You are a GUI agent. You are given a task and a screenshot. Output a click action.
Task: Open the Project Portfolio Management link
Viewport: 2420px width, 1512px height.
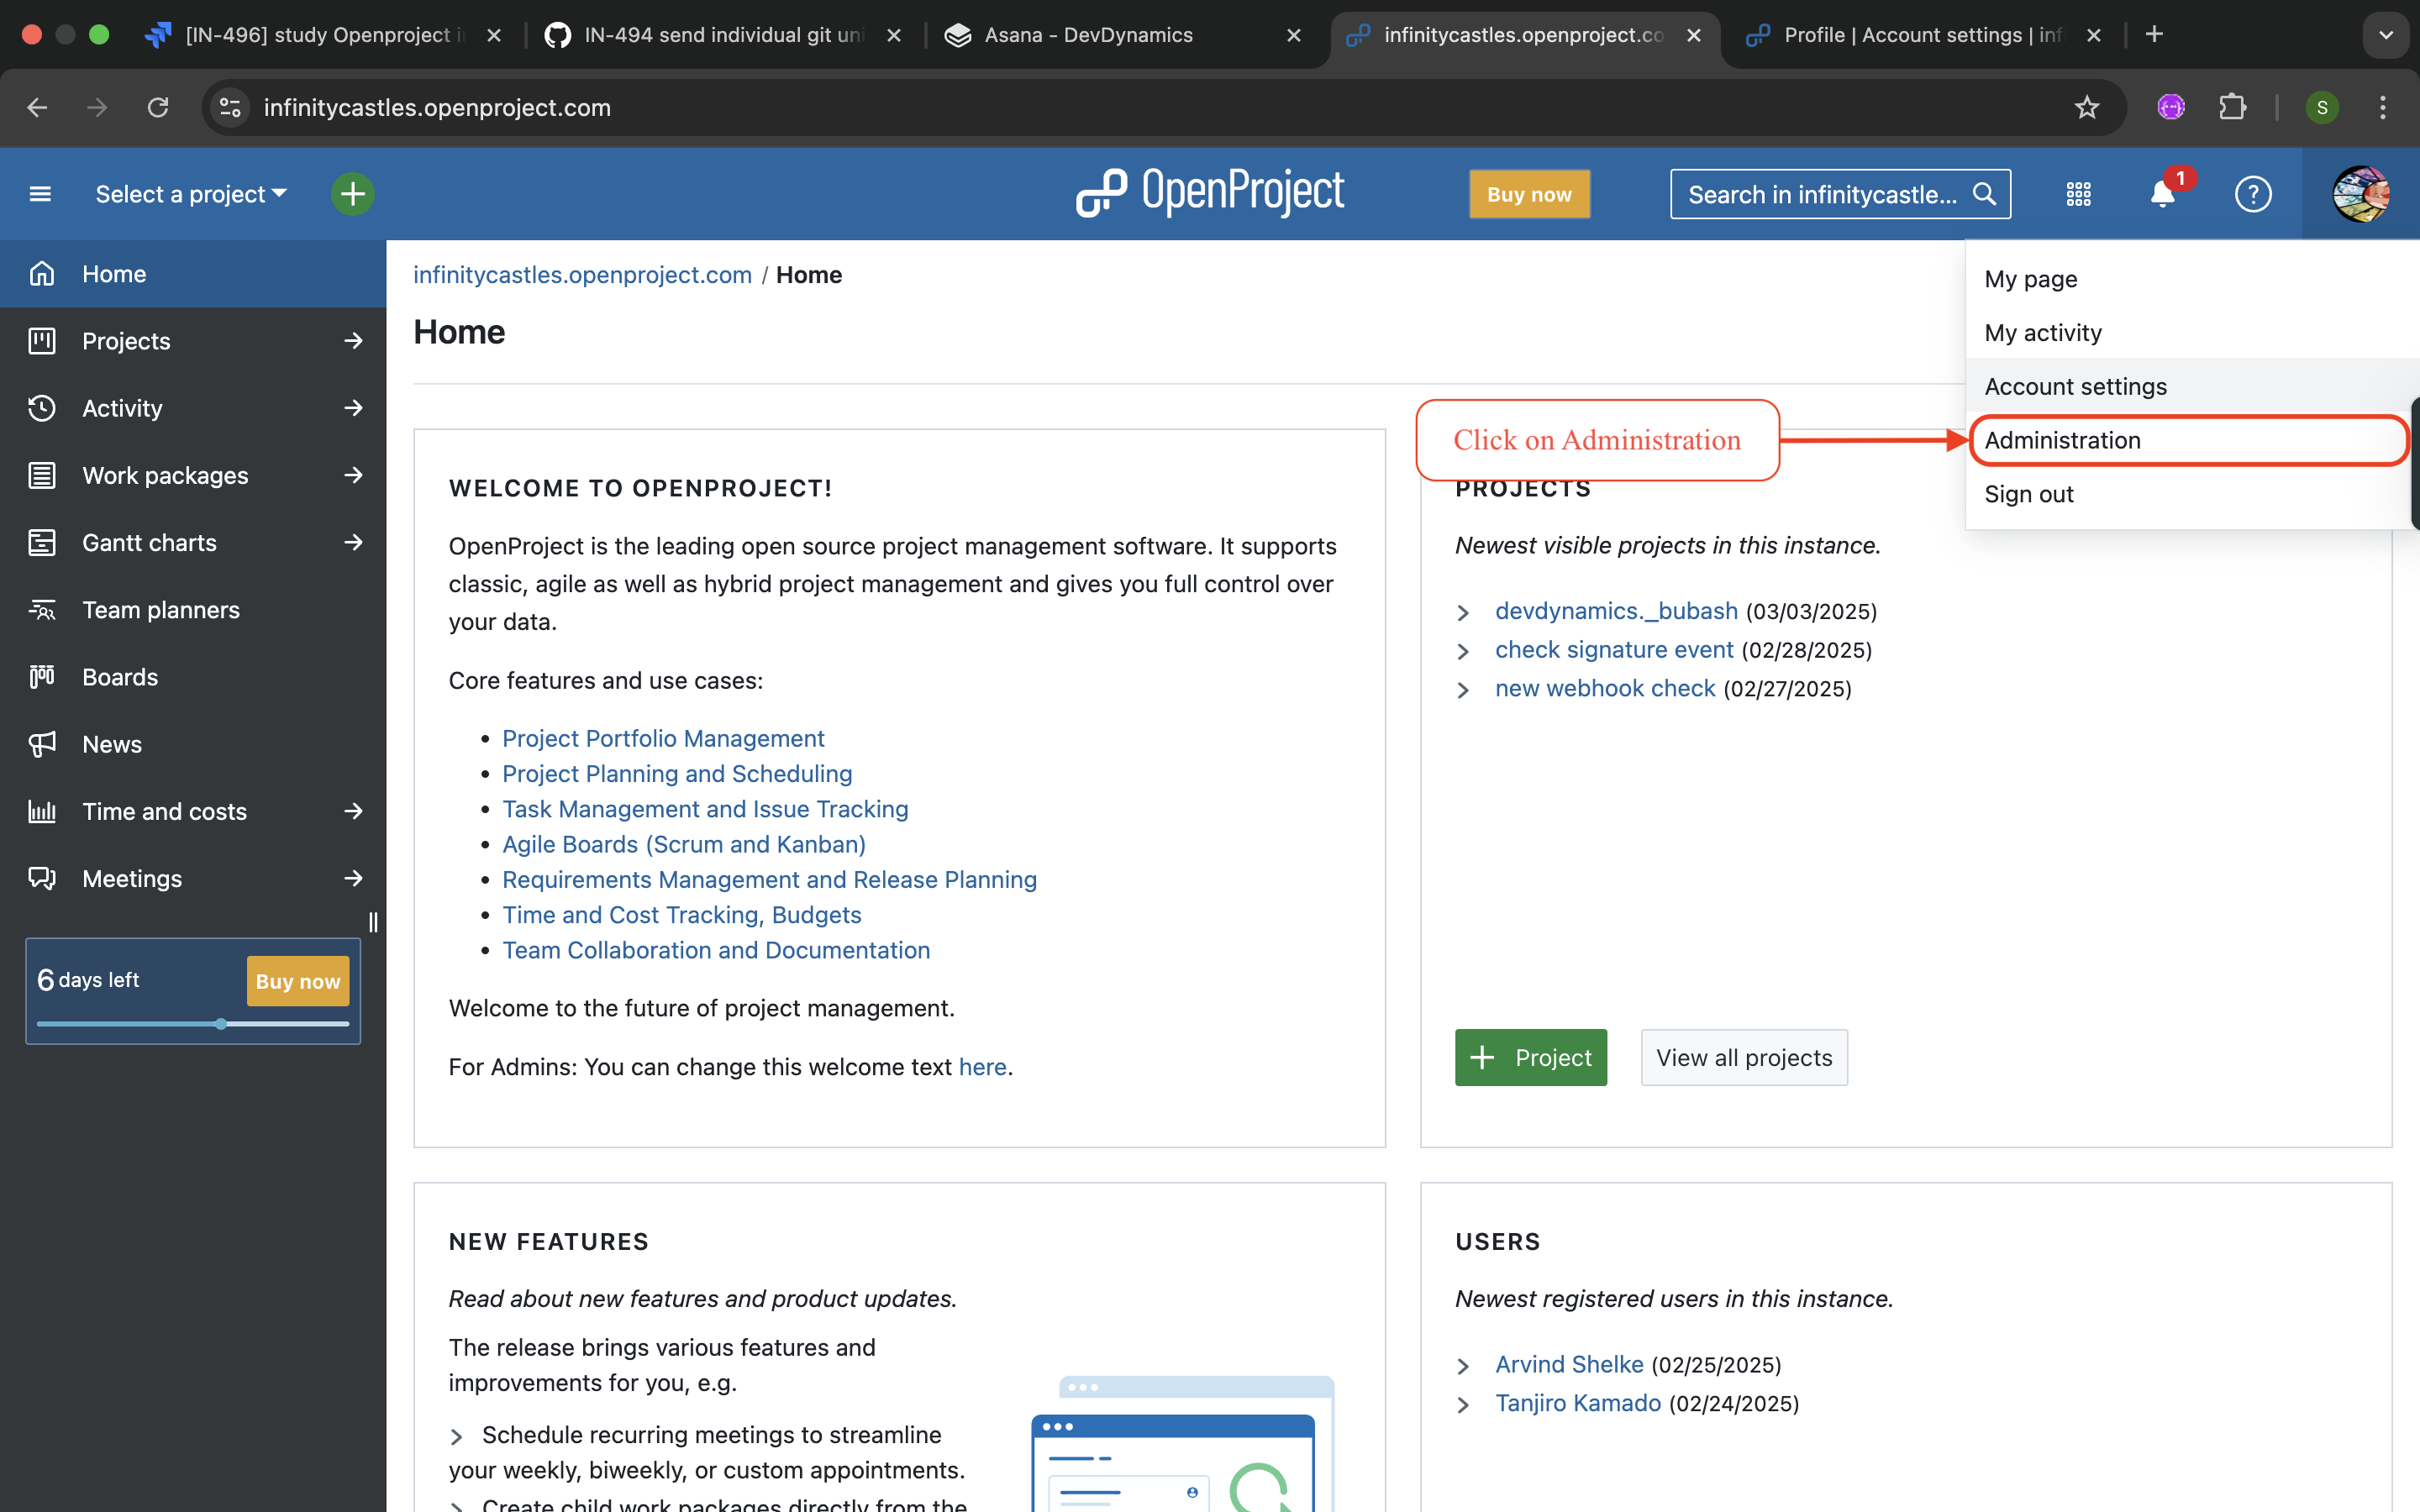pyautogui.click(x=663, y=738)
